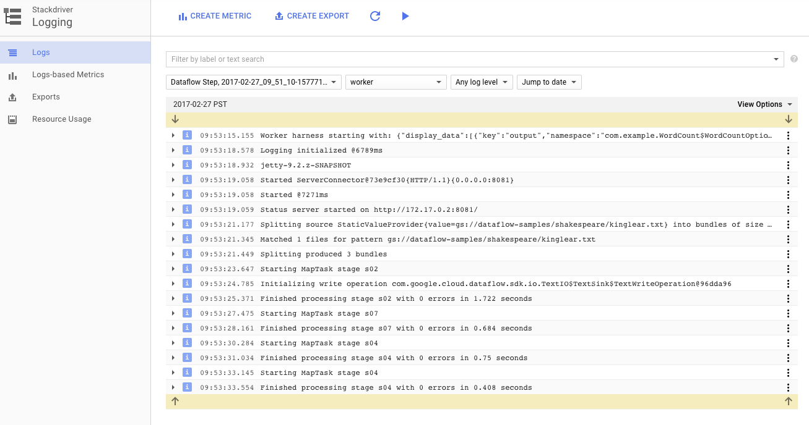Open the Dataflow Step resource dropdown
The width and height of the screenshot is (809, 425).
coord(253,82)
